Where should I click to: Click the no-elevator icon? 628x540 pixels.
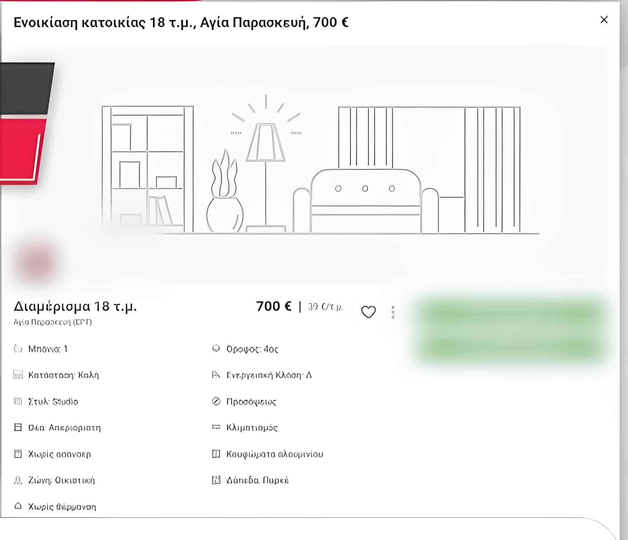(18, 454)
